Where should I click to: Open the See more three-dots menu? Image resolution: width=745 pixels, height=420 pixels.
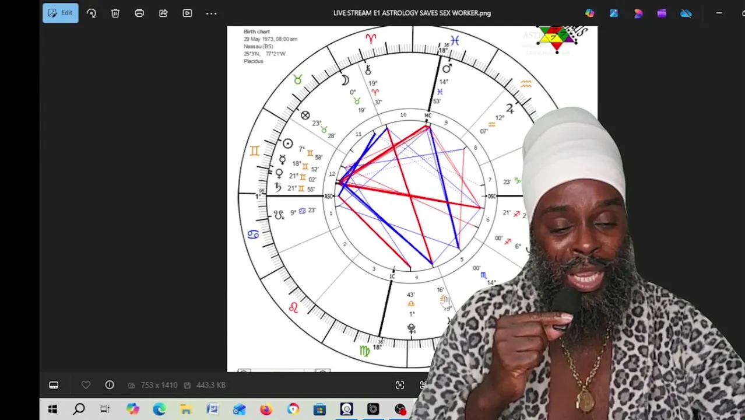pyautogui.click(x=212, y=13)
